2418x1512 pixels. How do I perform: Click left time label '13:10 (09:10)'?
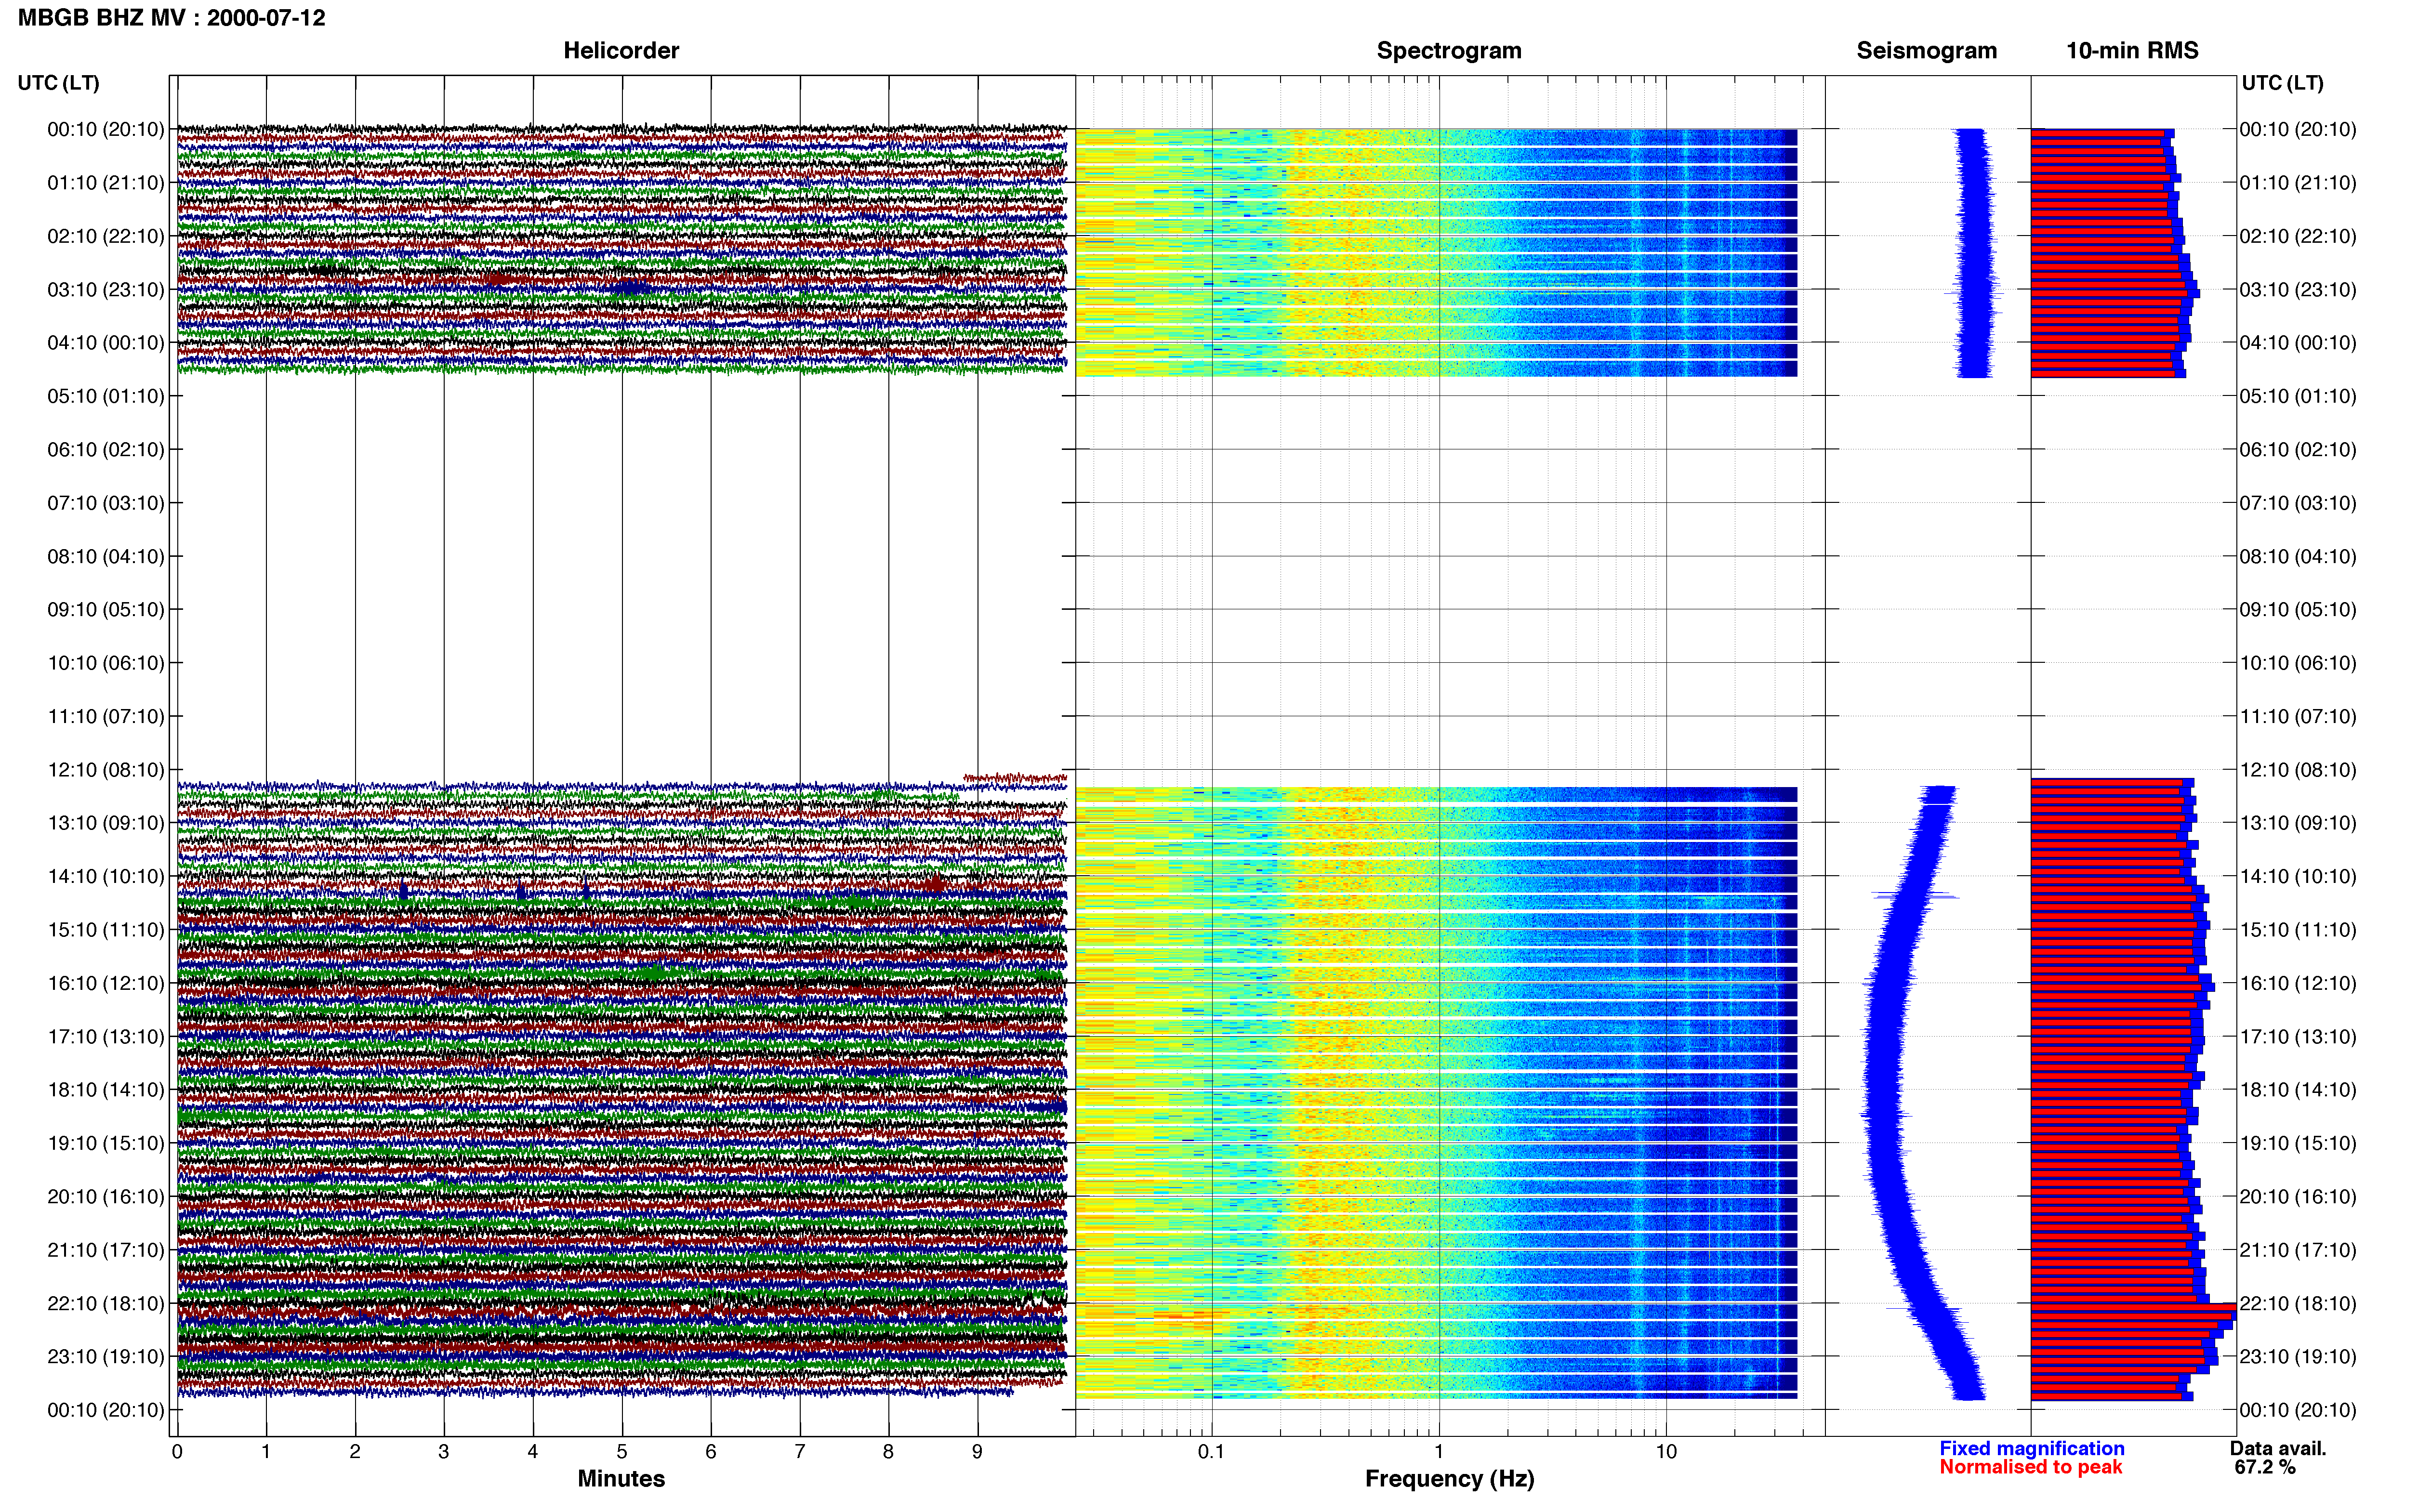(106, 823)
